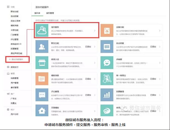The height and width of the screenshot is (130, 170).
Task: Open 素材管理 in the sidebar
Action: [14, 88]
